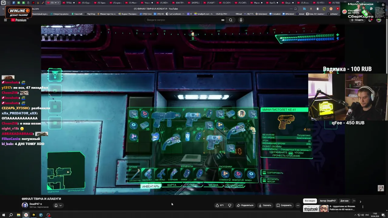Switch to the ОСНАЩЕНИЕ game tab

coord(234,185)
